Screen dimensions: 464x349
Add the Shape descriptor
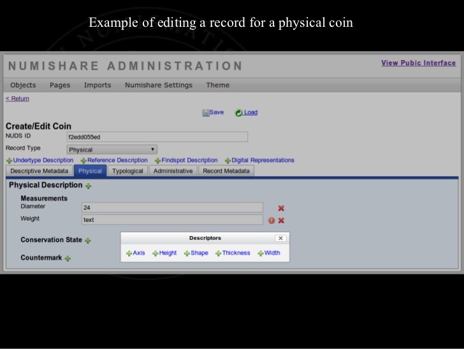[199, 253]
